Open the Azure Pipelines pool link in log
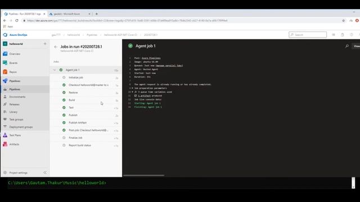Screen dimensions: 360x202 pyautogui.click(x=151, y=58)
